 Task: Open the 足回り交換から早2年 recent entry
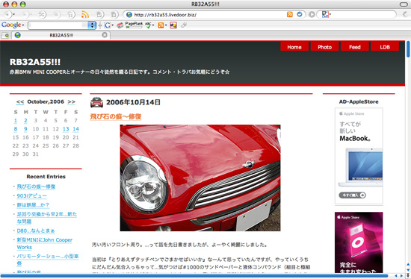point(46,218)
